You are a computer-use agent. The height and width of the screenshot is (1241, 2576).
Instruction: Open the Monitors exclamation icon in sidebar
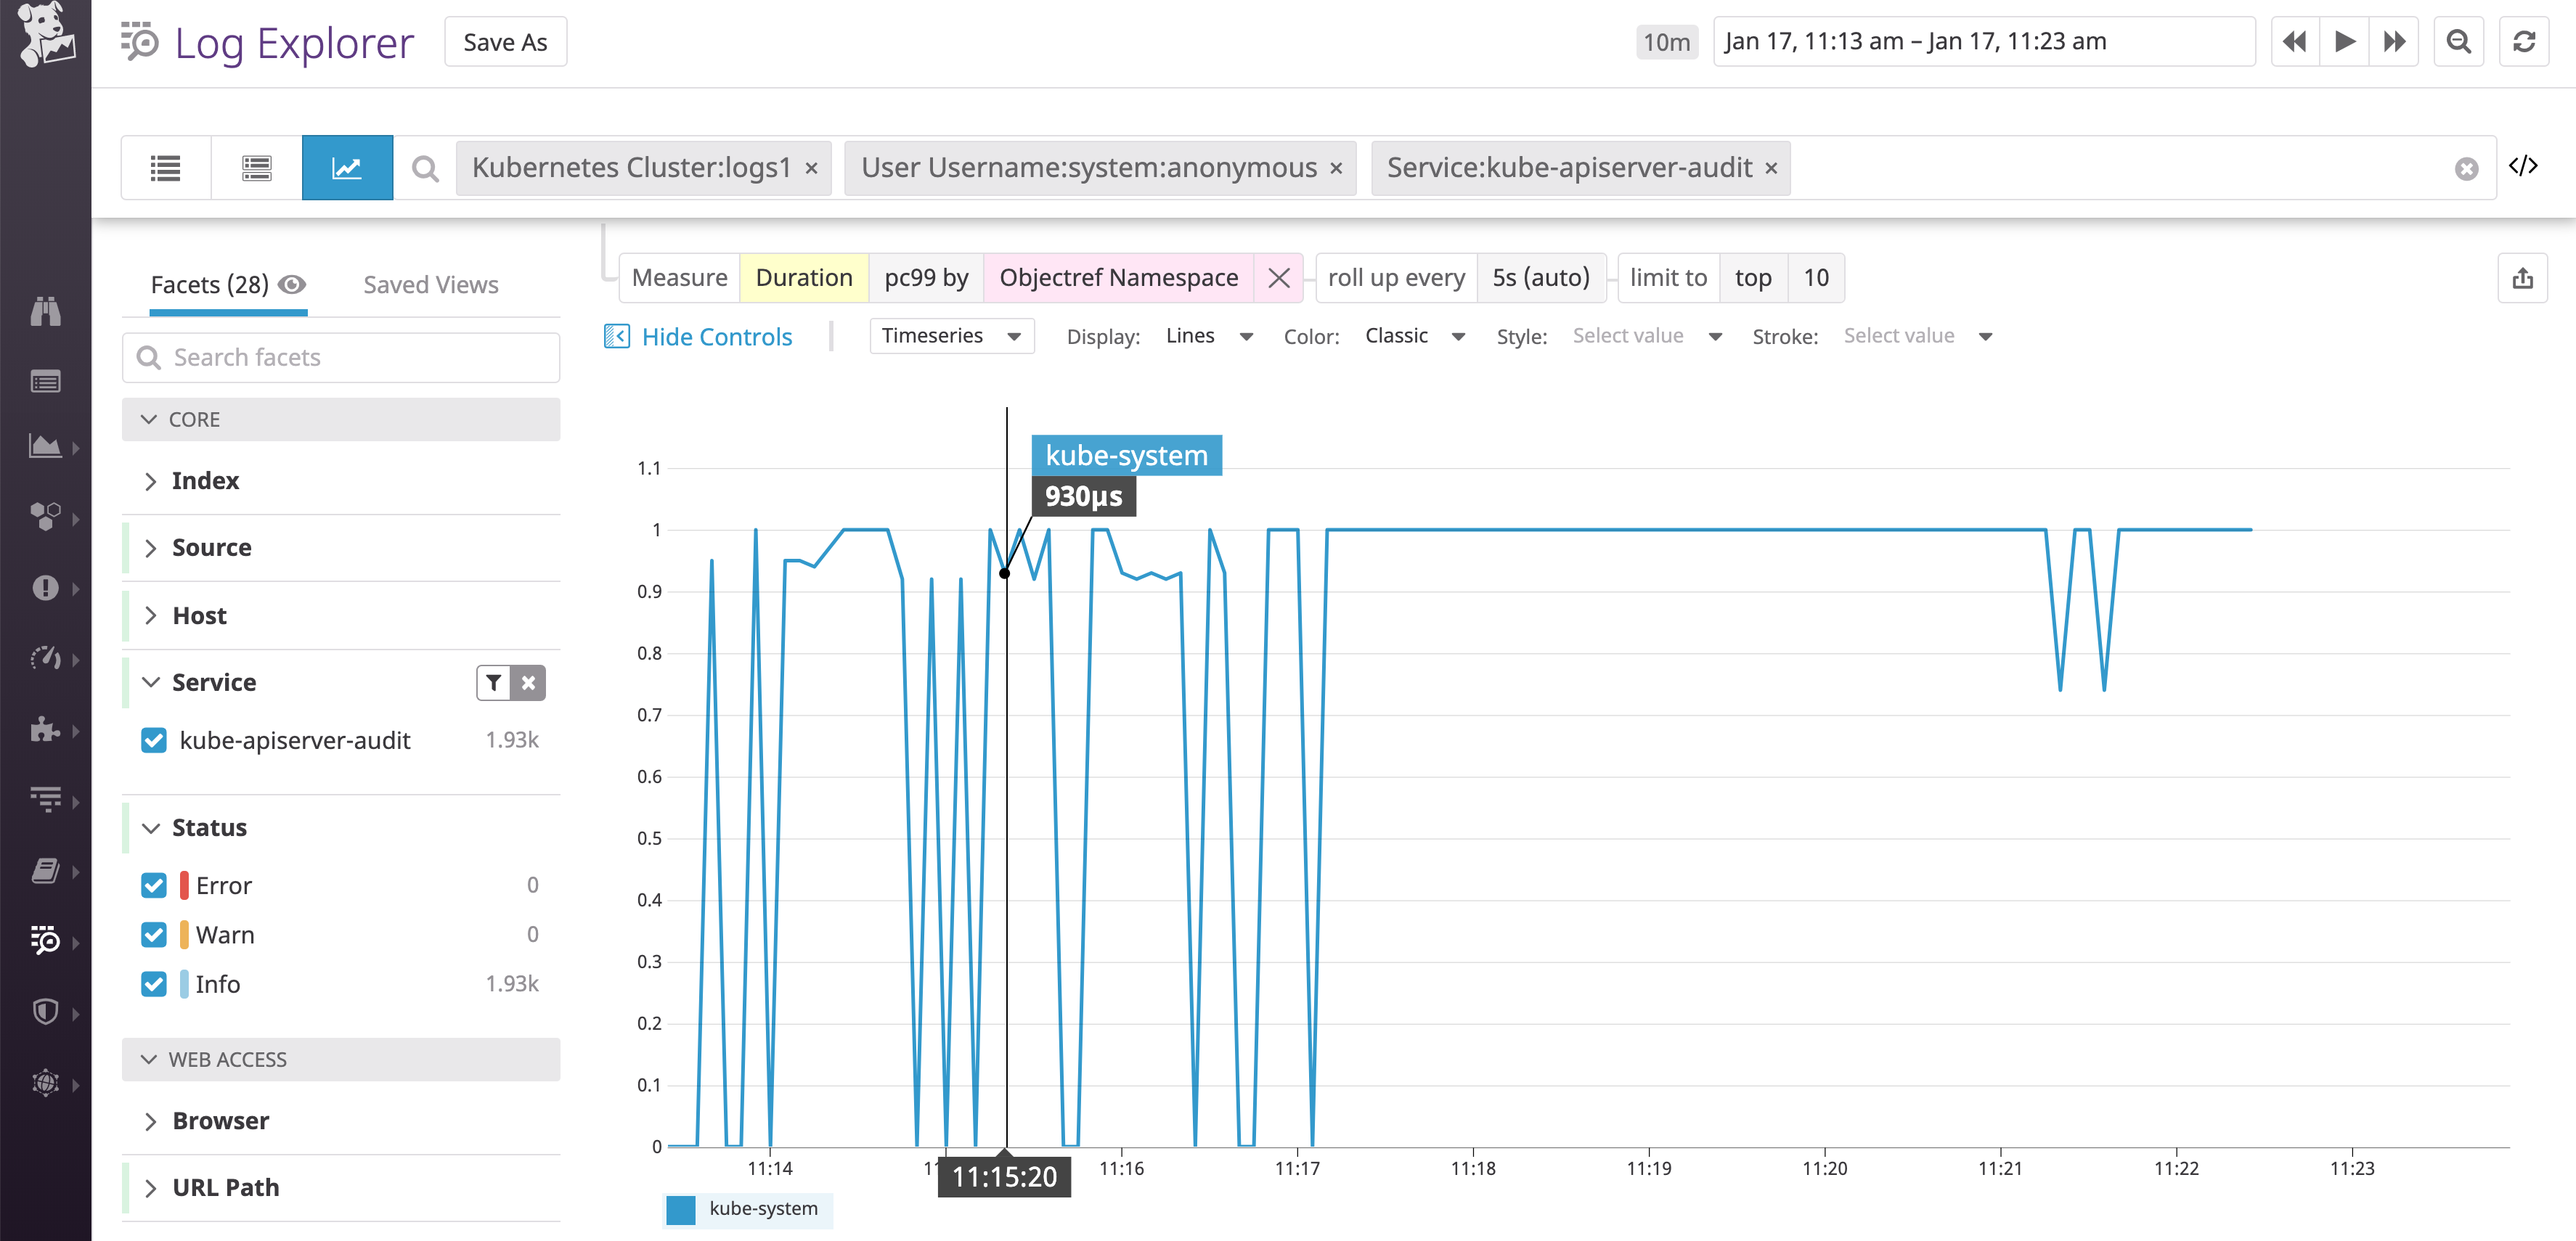(x=46, y=588)
